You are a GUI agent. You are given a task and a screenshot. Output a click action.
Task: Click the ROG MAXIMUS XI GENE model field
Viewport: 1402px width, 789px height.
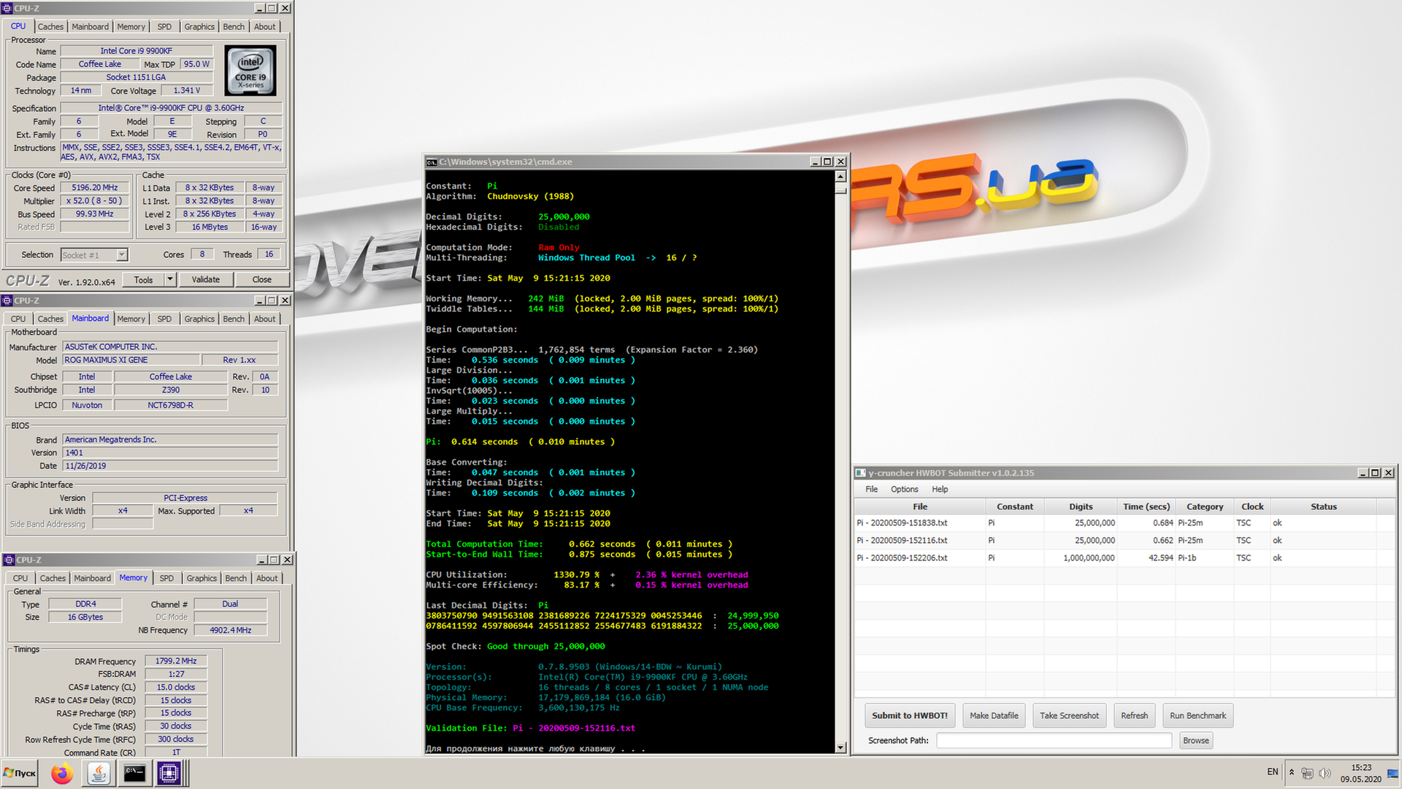pos(131,360)
